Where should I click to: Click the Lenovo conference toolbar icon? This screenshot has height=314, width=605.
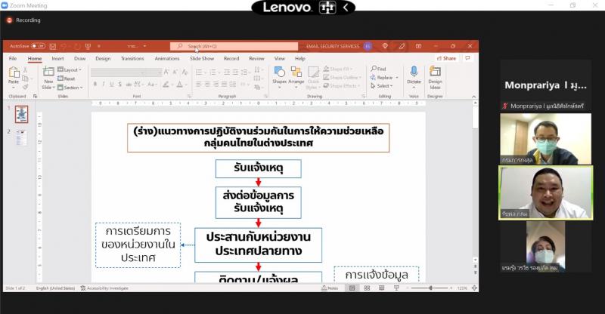click(x=327, y=8)
